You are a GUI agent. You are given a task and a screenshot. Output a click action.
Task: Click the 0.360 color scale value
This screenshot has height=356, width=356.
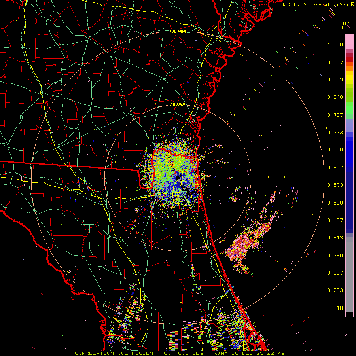[x=335, y=256]
